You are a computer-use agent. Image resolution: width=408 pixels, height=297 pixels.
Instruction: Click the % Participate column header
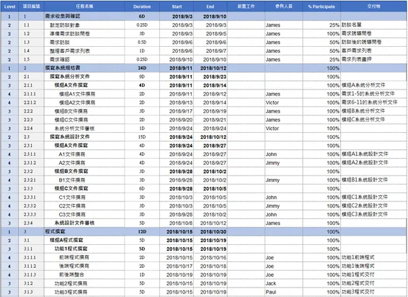pos(322,7)
